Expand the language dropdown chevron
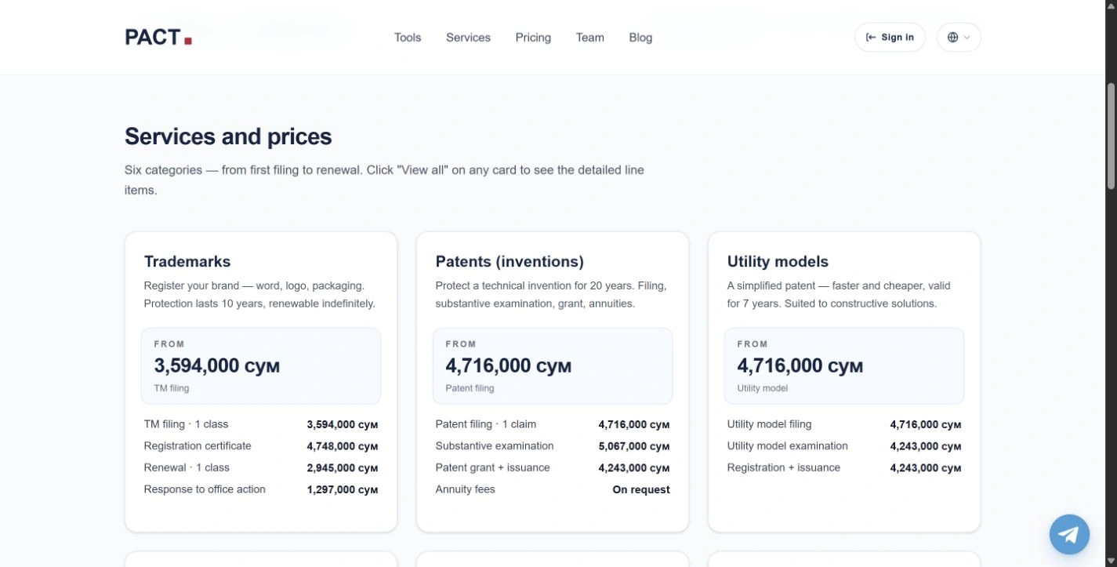Viewport: 1117px width, 567px height. (x=966, y=37)
